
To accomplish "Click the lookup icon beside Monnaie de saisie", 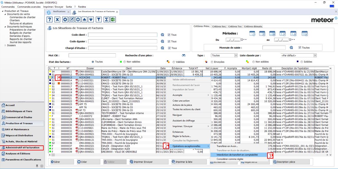I will point(291,47).
